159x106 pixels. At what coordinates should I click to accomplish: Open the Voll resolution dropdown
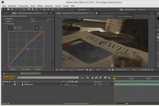(101, 70)
